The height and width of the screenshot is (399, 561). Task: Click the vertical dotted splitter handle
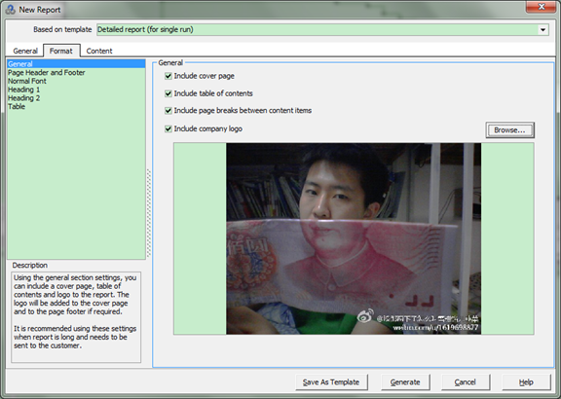pos(149,213)
